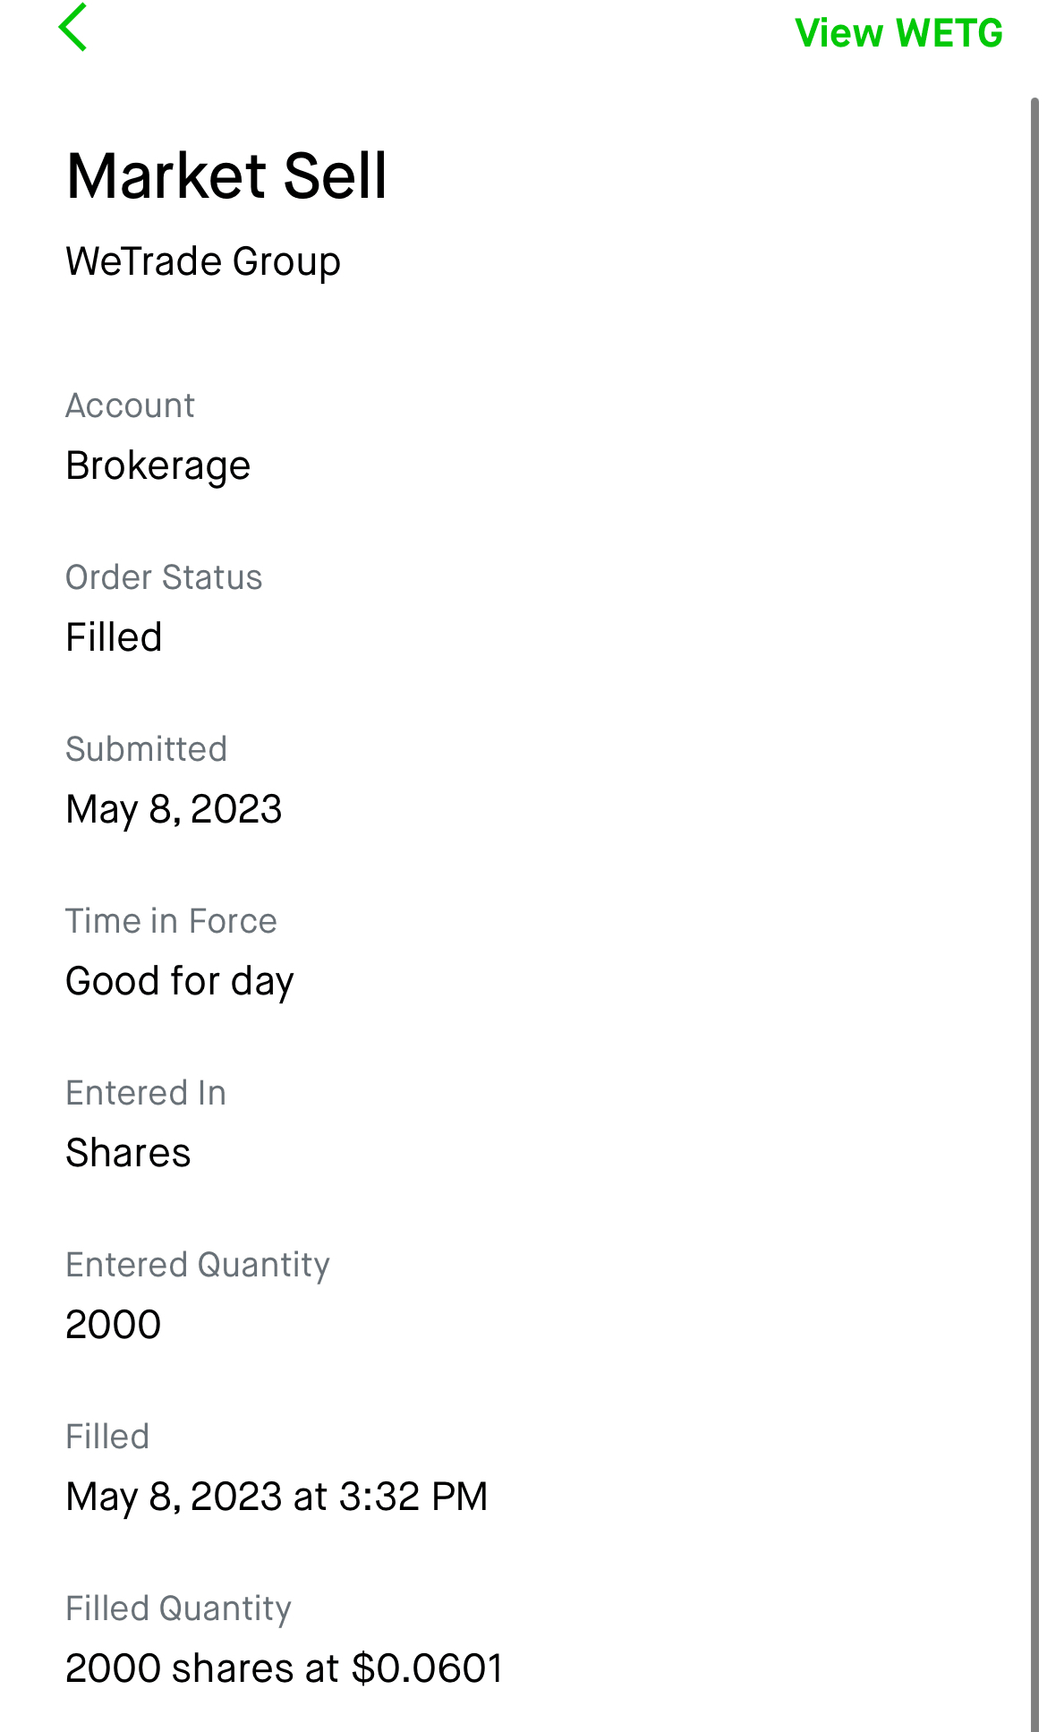
Task: Click the Filled Quantity label
Action: tap(178, 1609)
